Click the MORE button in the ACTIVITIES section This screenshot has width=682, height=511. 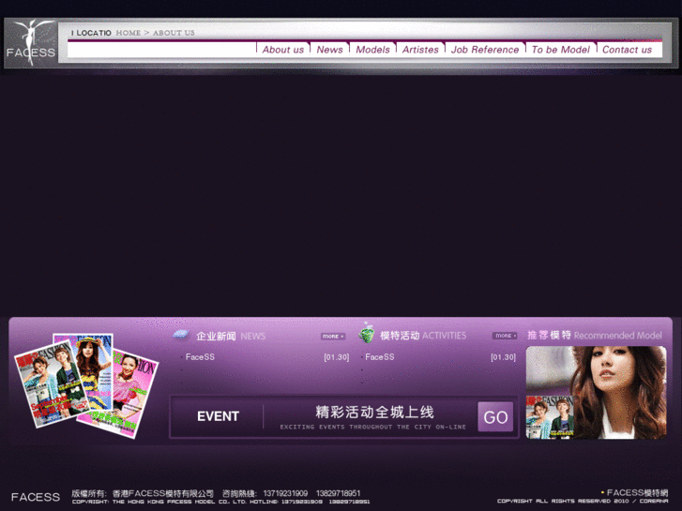[x=505, y=336]
